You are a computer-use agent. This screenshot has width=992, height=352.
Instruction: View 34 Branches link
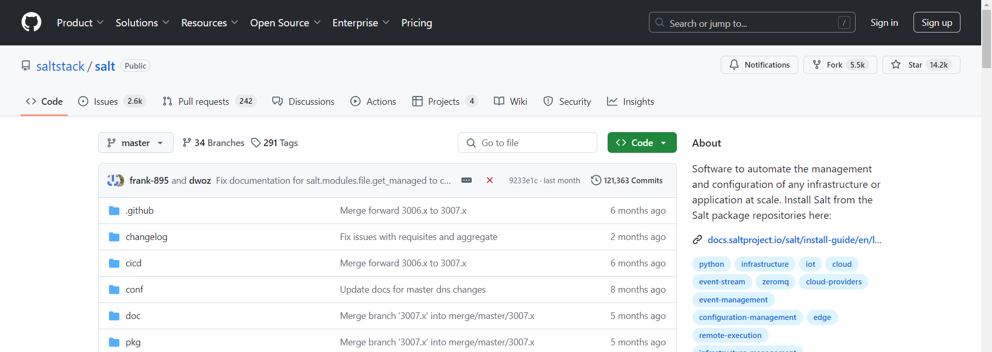213,142
